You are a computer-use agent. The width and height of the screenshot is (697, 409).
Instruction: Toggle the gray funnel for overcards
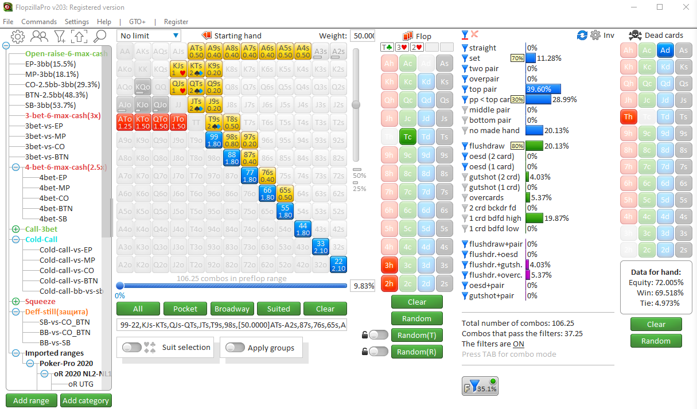point(465,198)
